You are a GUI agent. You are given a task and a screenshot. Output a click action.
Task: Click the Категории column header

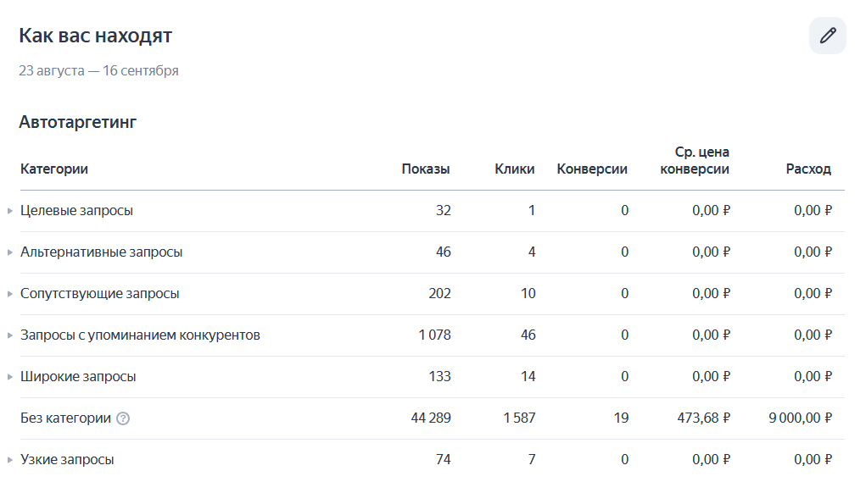(x=54, y=169)
